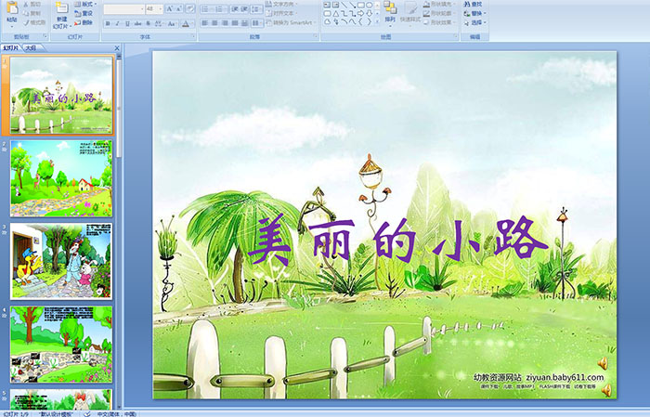This screenshot has width=650, height=417.
Task: Click the text strikethrough (abc) button
Action: (x=137, y=23)
